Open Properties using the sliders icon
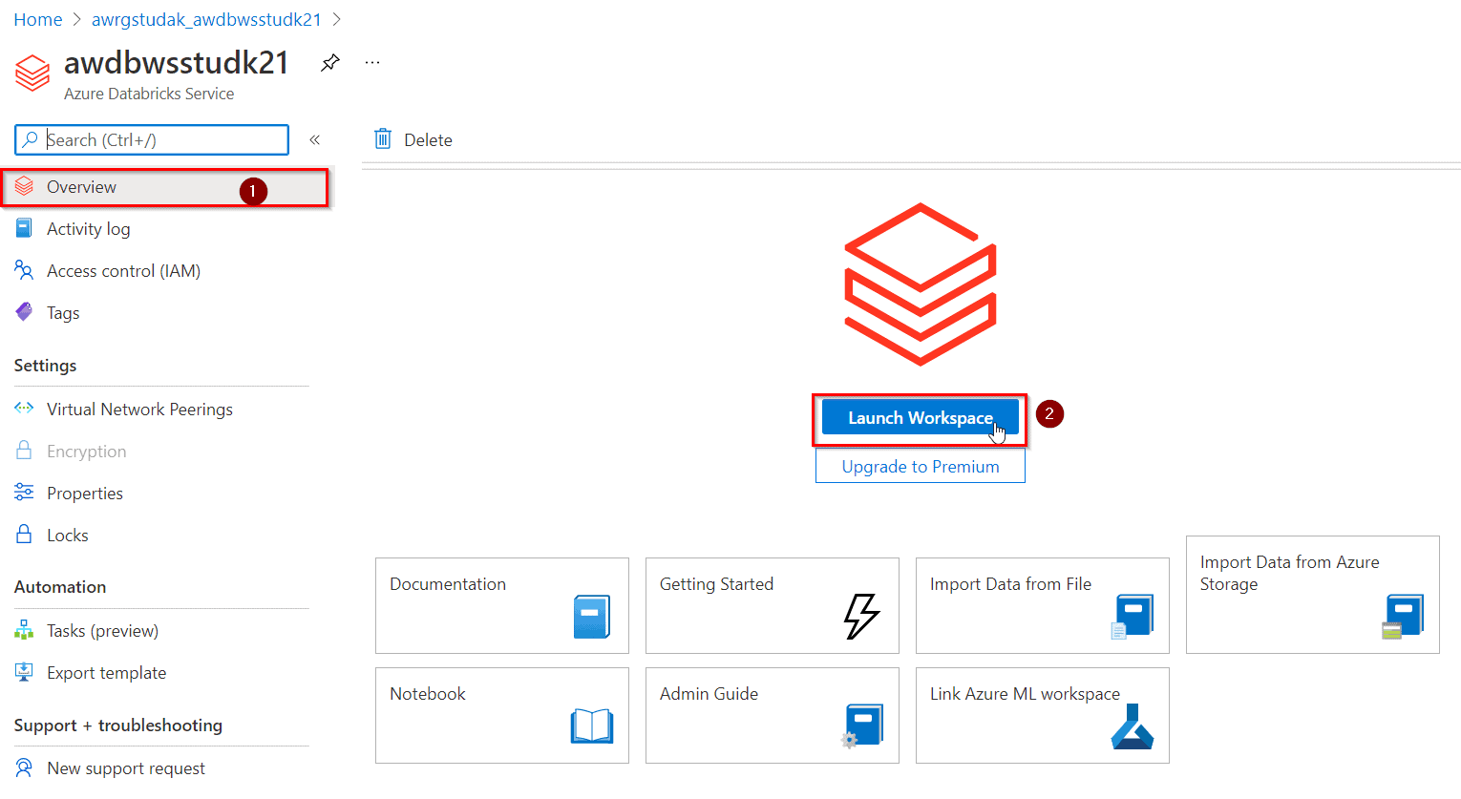 tap(25, 493)
